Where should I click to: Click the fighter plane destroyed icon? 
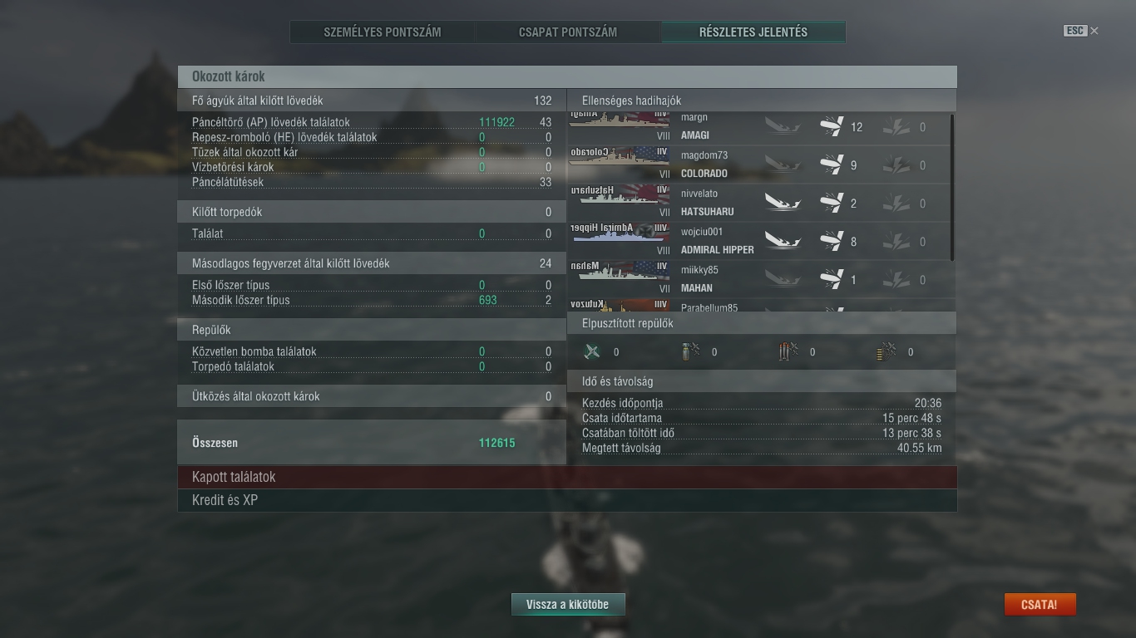[592, 351]
